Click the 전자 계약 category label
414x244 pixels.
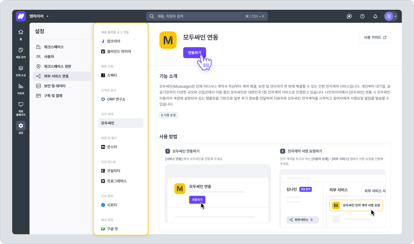[x=107, y=114]
